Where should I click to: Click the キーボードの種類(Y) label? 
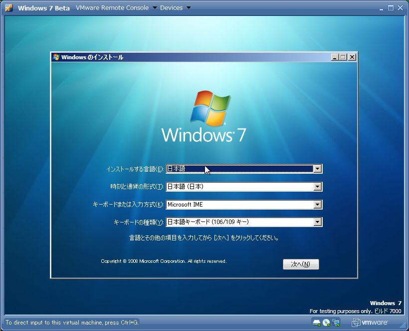click(138, 222)
